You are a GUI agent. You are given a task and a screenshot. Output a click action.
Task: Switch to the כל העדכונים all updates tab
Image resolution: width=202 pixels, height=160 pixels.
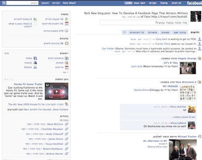[x=137, y=32]
